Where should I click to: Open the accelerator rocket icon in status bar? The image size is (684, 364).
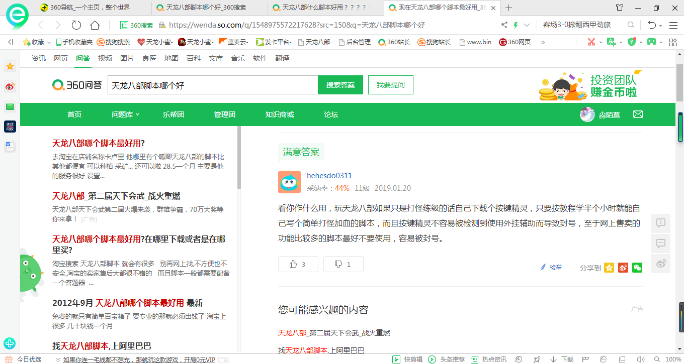[x=537, y=359]
